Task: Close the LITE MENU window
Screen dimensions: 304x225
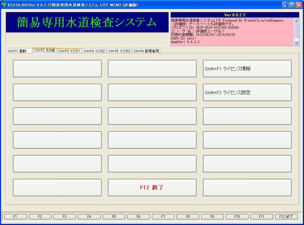Action: coord(299,5)
